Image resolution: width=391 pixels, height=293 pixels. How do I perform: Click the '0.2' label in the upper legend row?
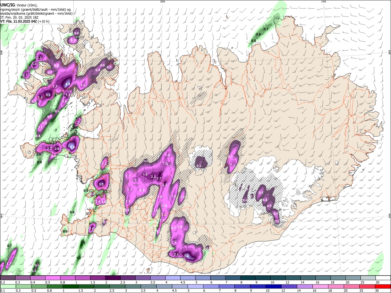point(2,282)
